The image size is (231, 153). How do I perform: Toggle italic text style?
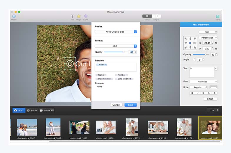pos(198,93)
